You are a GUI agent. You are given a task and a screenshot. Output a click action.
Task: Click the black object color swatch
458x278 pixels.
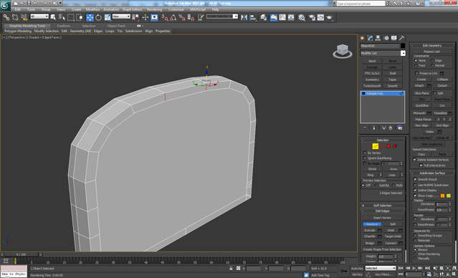click(x=403, y=46)
